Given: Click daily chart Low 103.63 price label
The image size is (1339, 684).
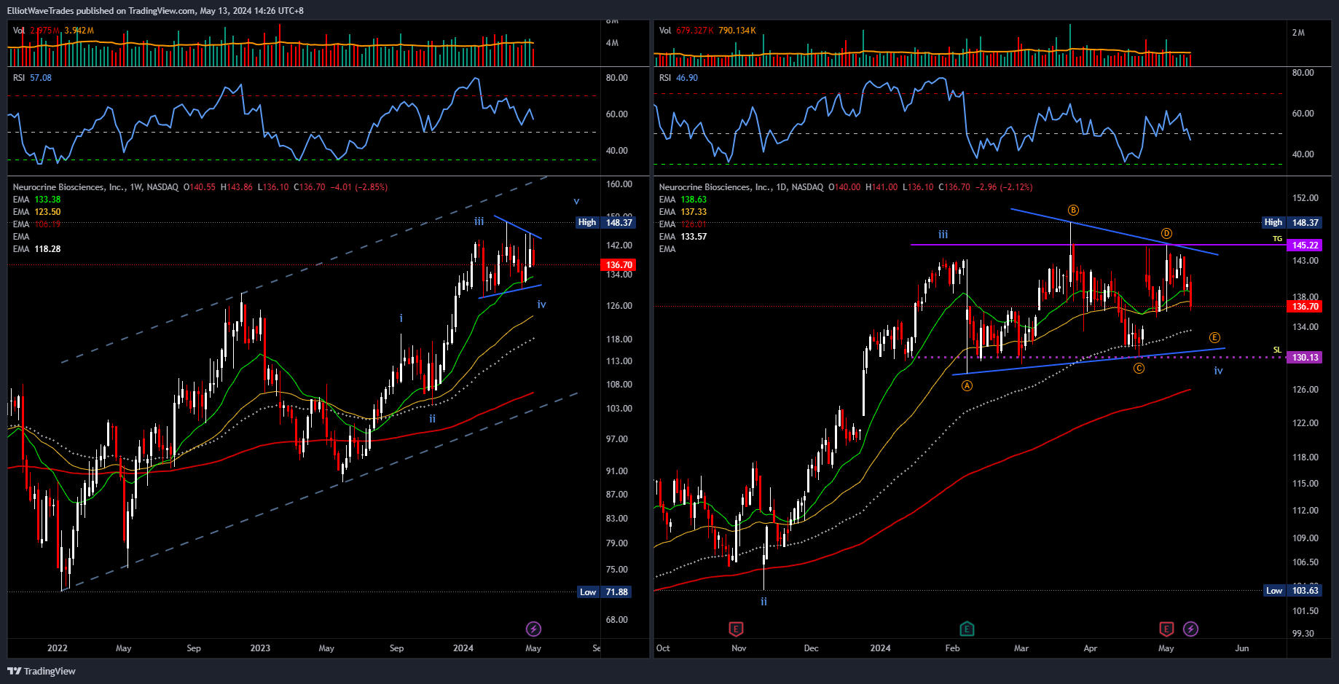Looking at the screenshot, I should [1292, 591].
